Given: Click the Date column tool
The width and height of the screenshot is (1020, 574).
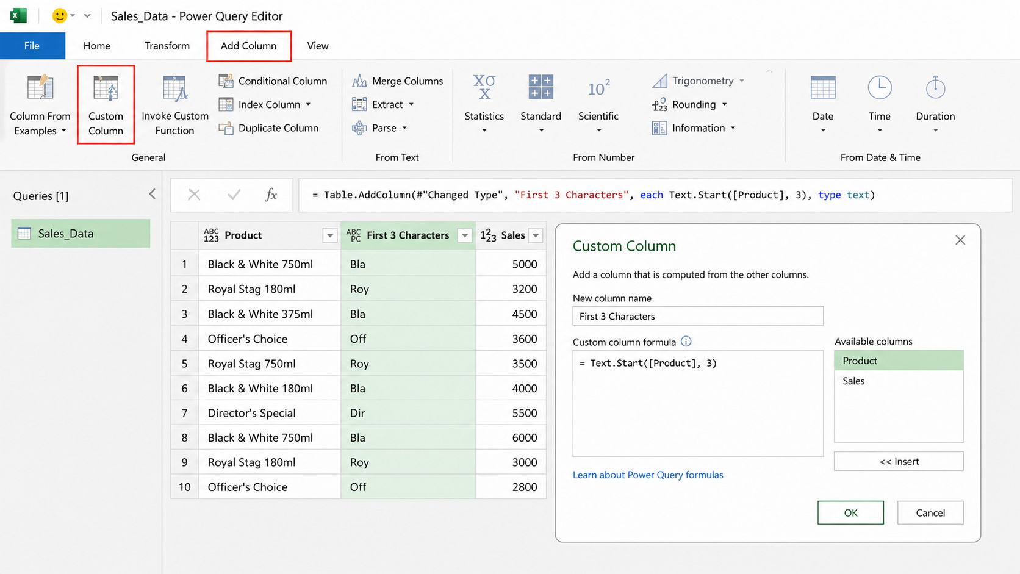Looking at the screenshot, I should (x=822, y=104).
